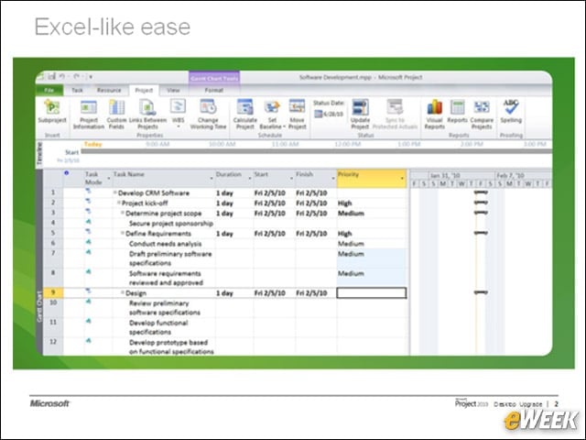
Task: Open Start column filter dropdown
Action: (291, 179)
